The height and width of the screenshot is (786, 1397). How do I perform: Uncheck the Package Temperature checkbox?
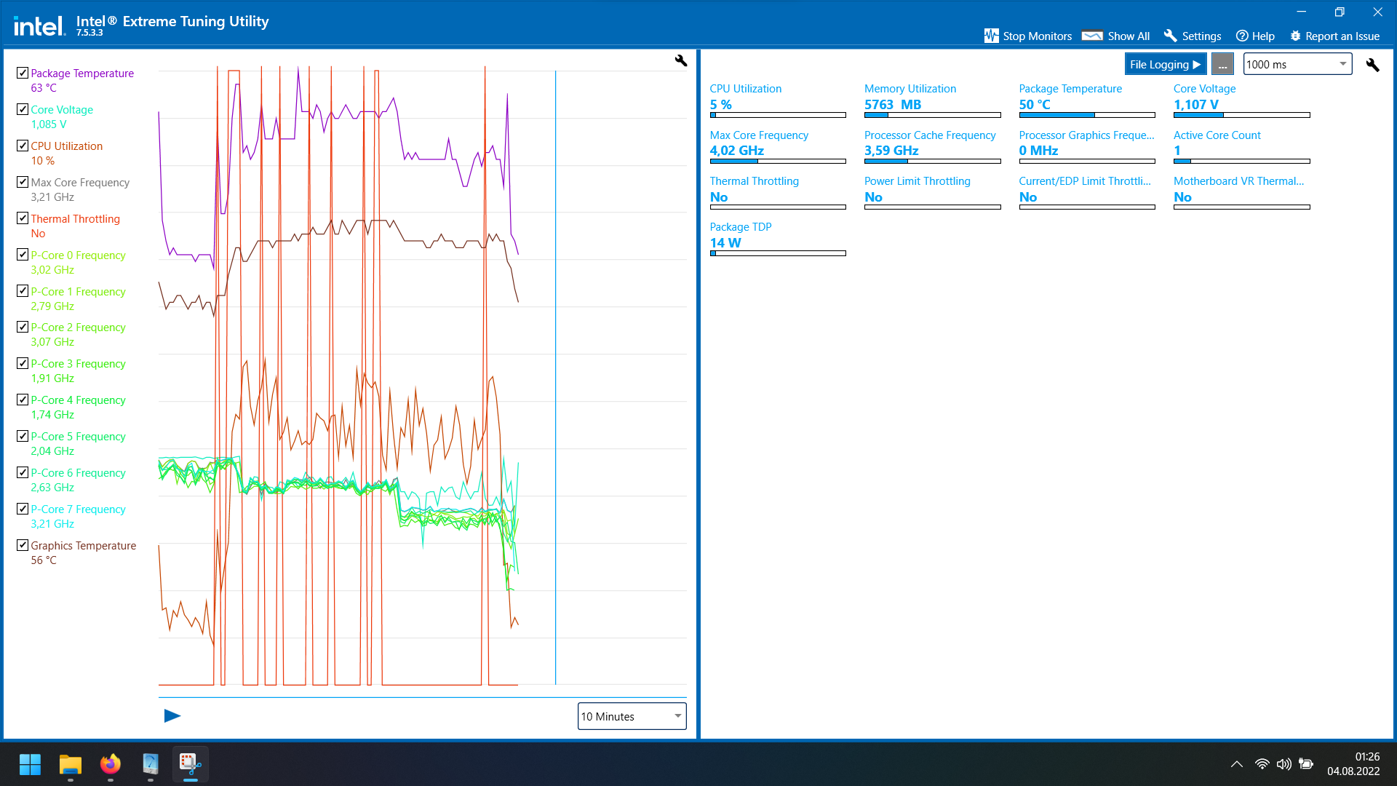tap(23, 73)
